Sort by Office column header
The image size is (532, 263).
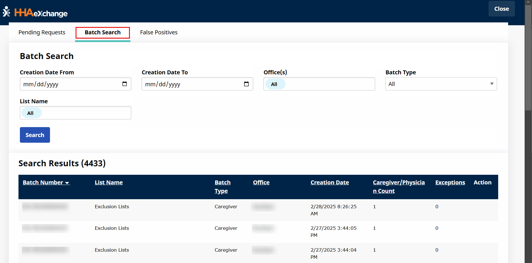click(x=261, y=182)
